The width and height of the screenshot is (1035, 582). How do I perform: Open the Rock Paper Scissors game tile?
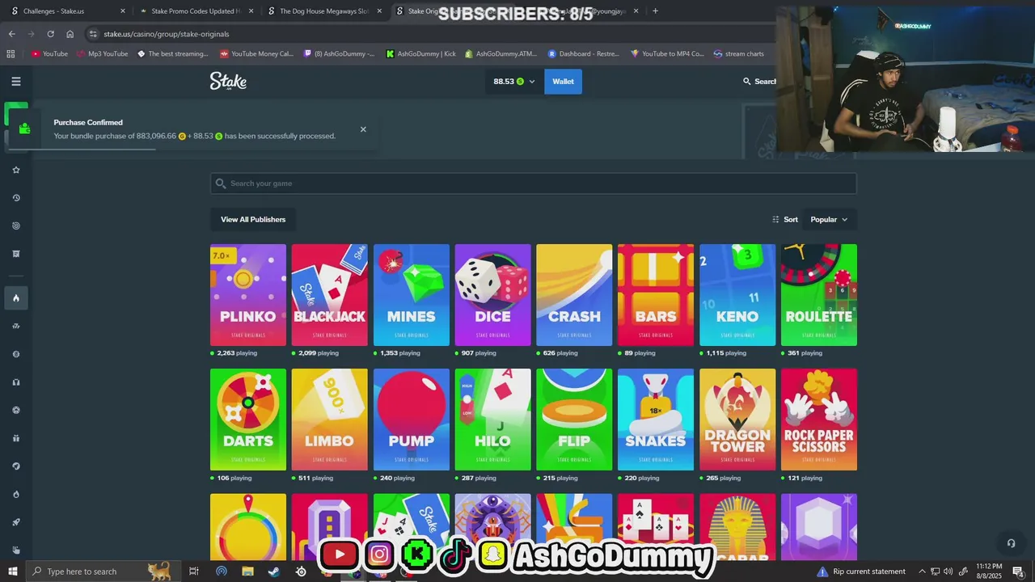click(x=819, y=420)
